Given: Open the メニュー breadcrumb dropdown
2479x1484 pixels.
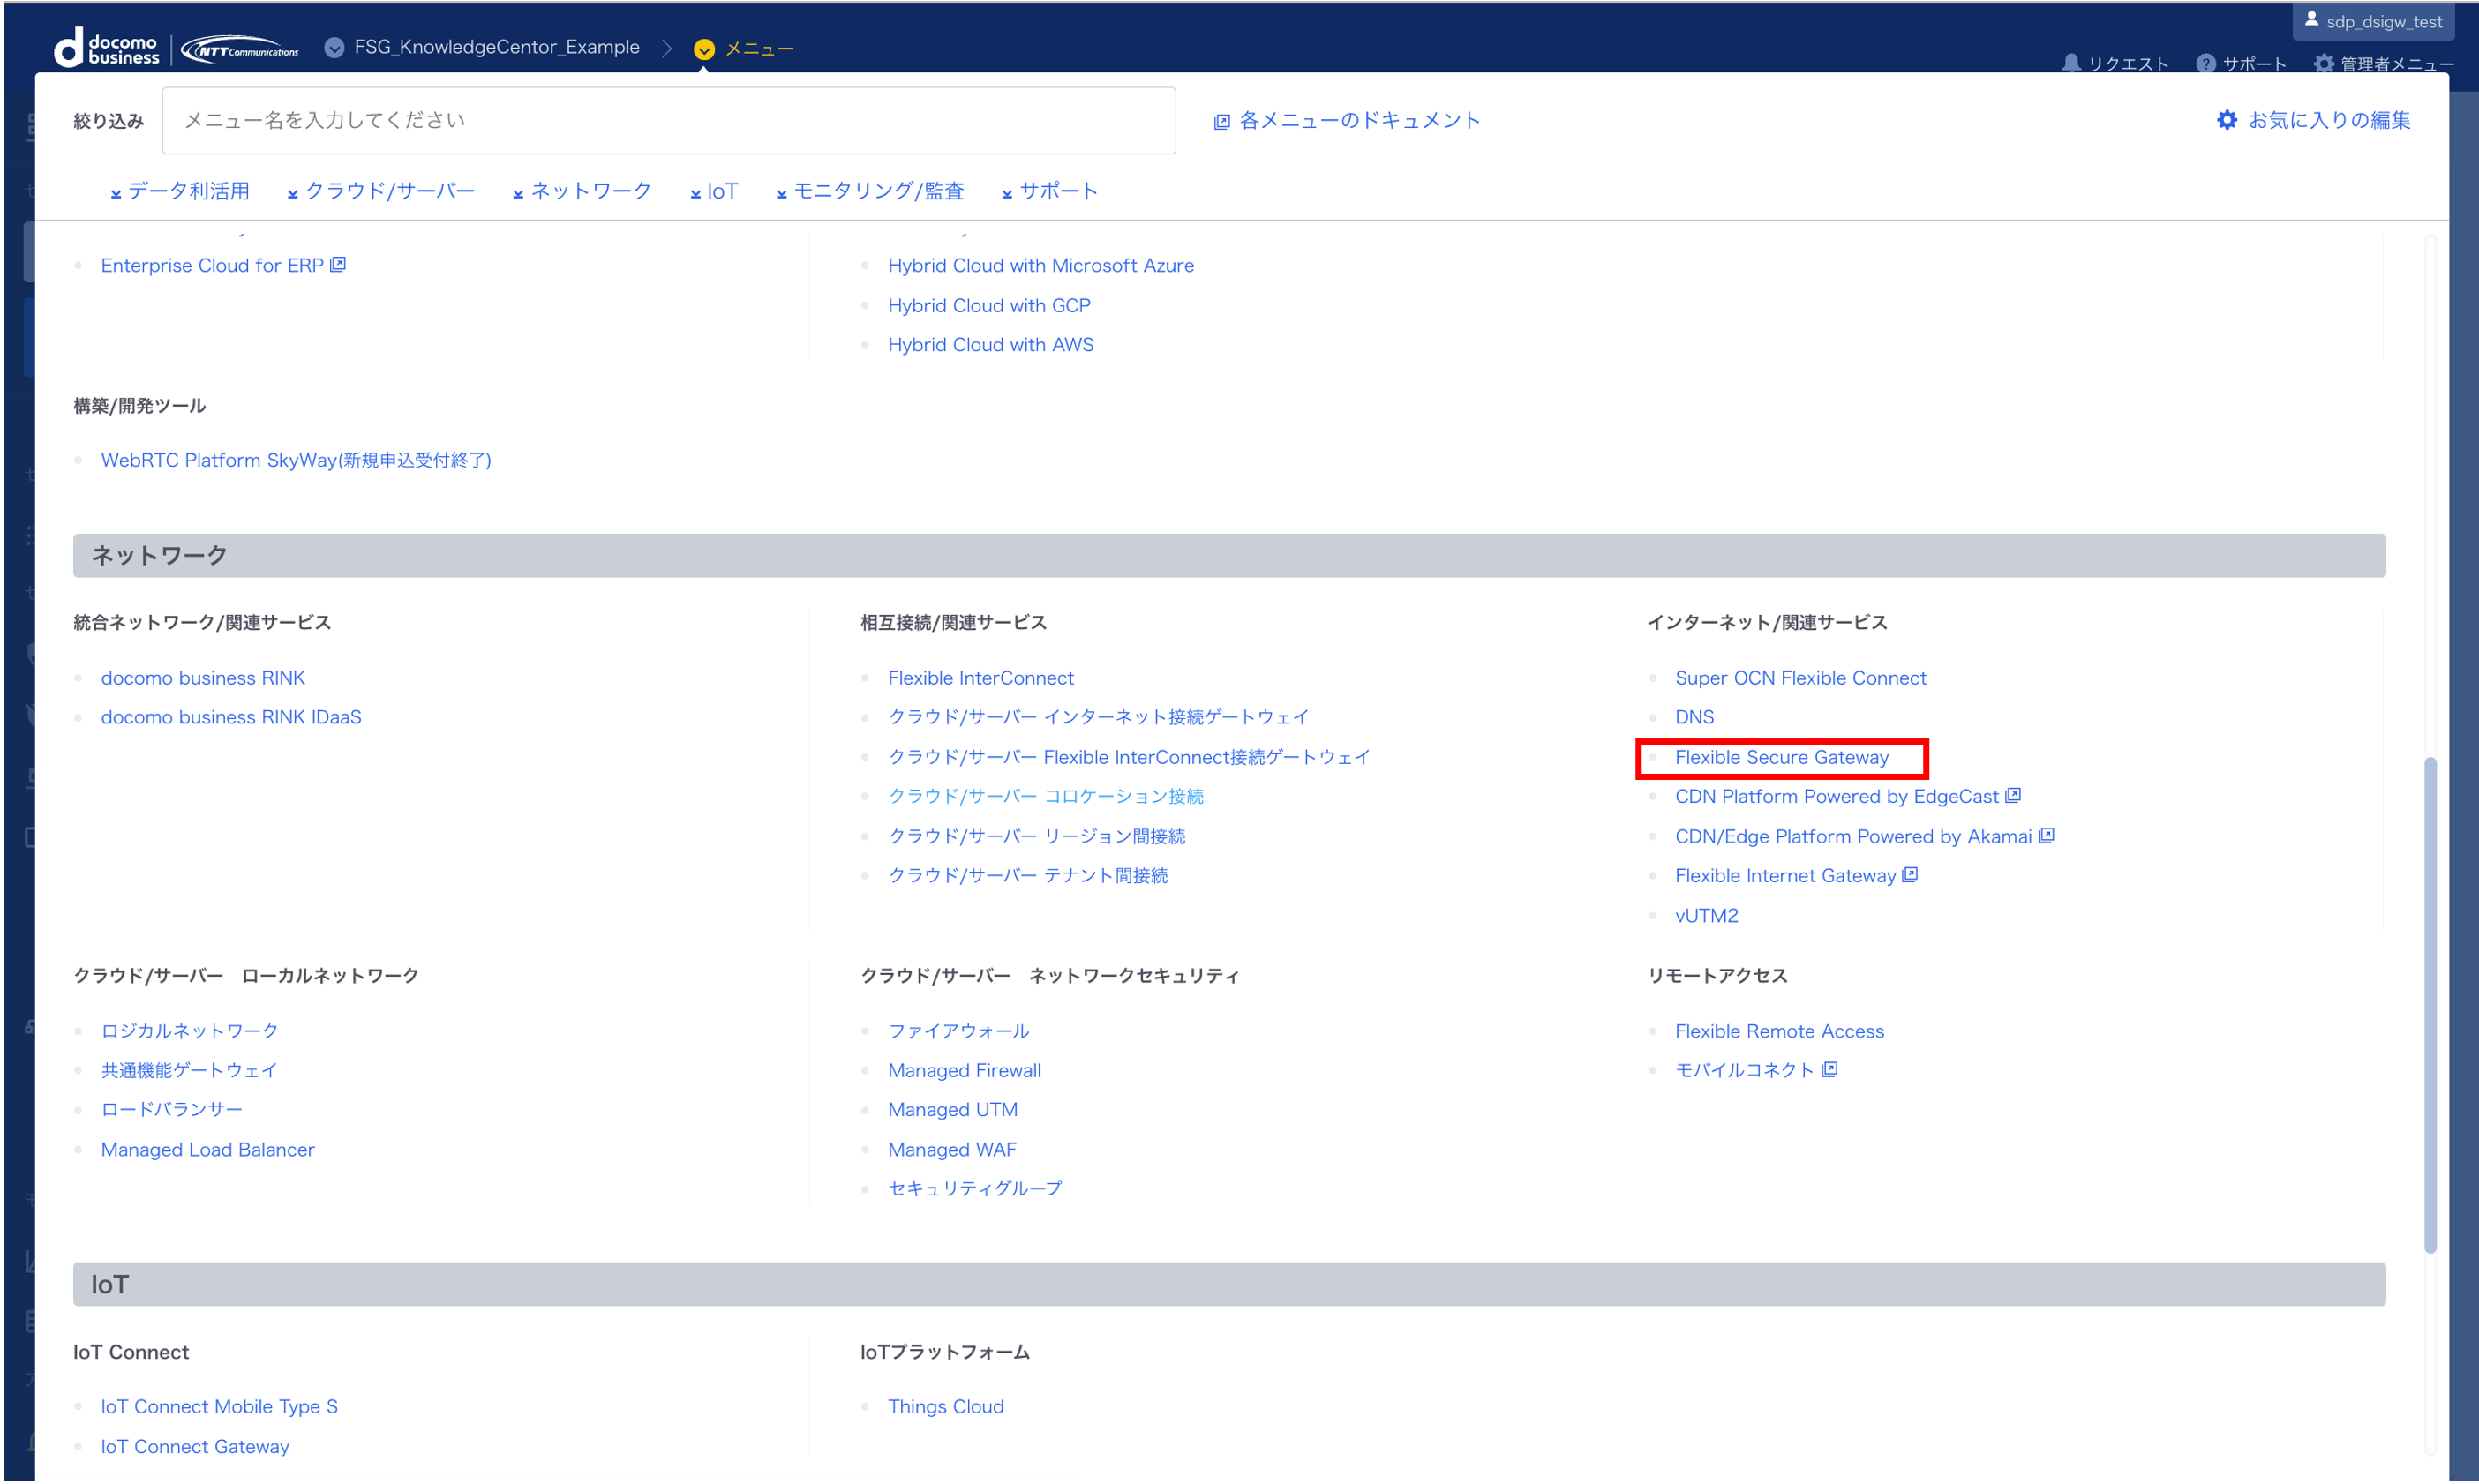Looking at the screenshot, I should tap(744, 49).
